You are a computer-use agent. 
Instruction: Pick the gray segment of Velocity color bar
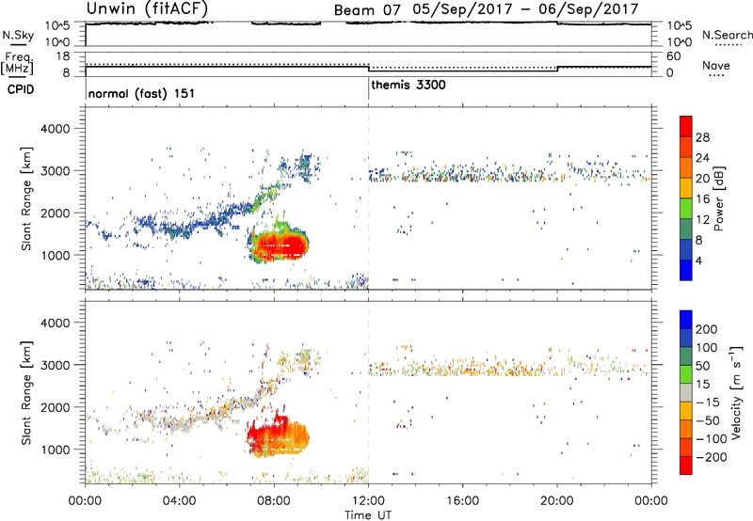coord(686,392)
